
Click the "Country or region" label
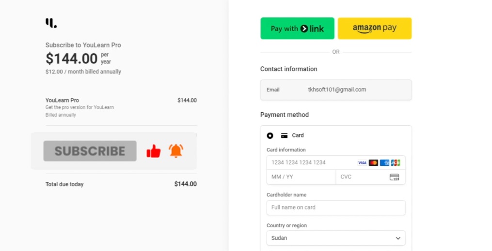coord(286,225)
